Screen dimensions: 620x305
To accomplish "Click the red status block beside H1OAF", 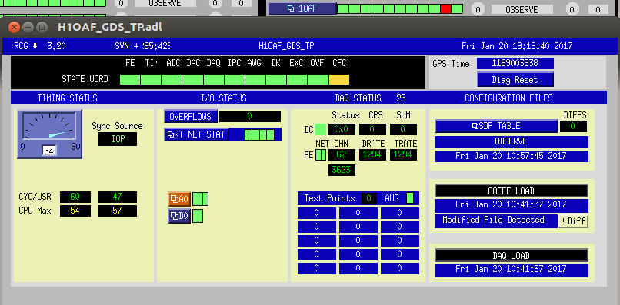I will click(x=445, y=8).
